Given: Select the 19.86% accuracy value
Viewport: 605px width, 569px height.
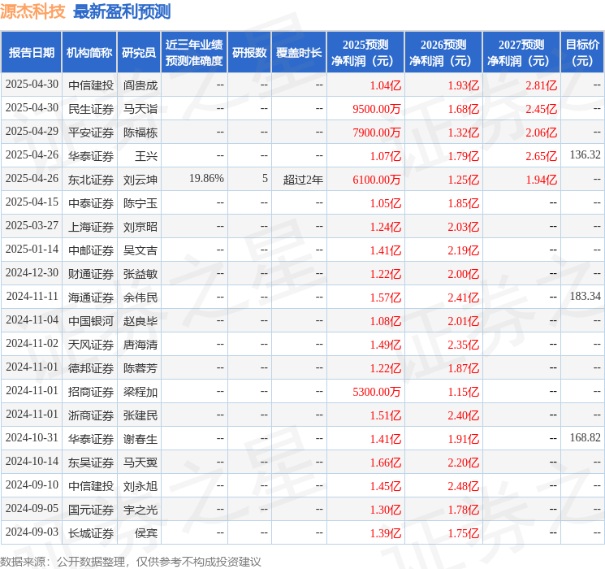Looking at the screenshot, I should point(206,179).
